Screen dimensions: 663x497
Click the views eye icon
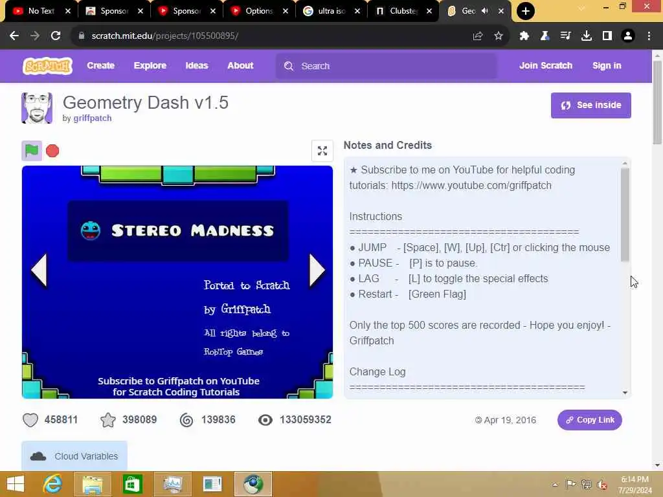265,420
